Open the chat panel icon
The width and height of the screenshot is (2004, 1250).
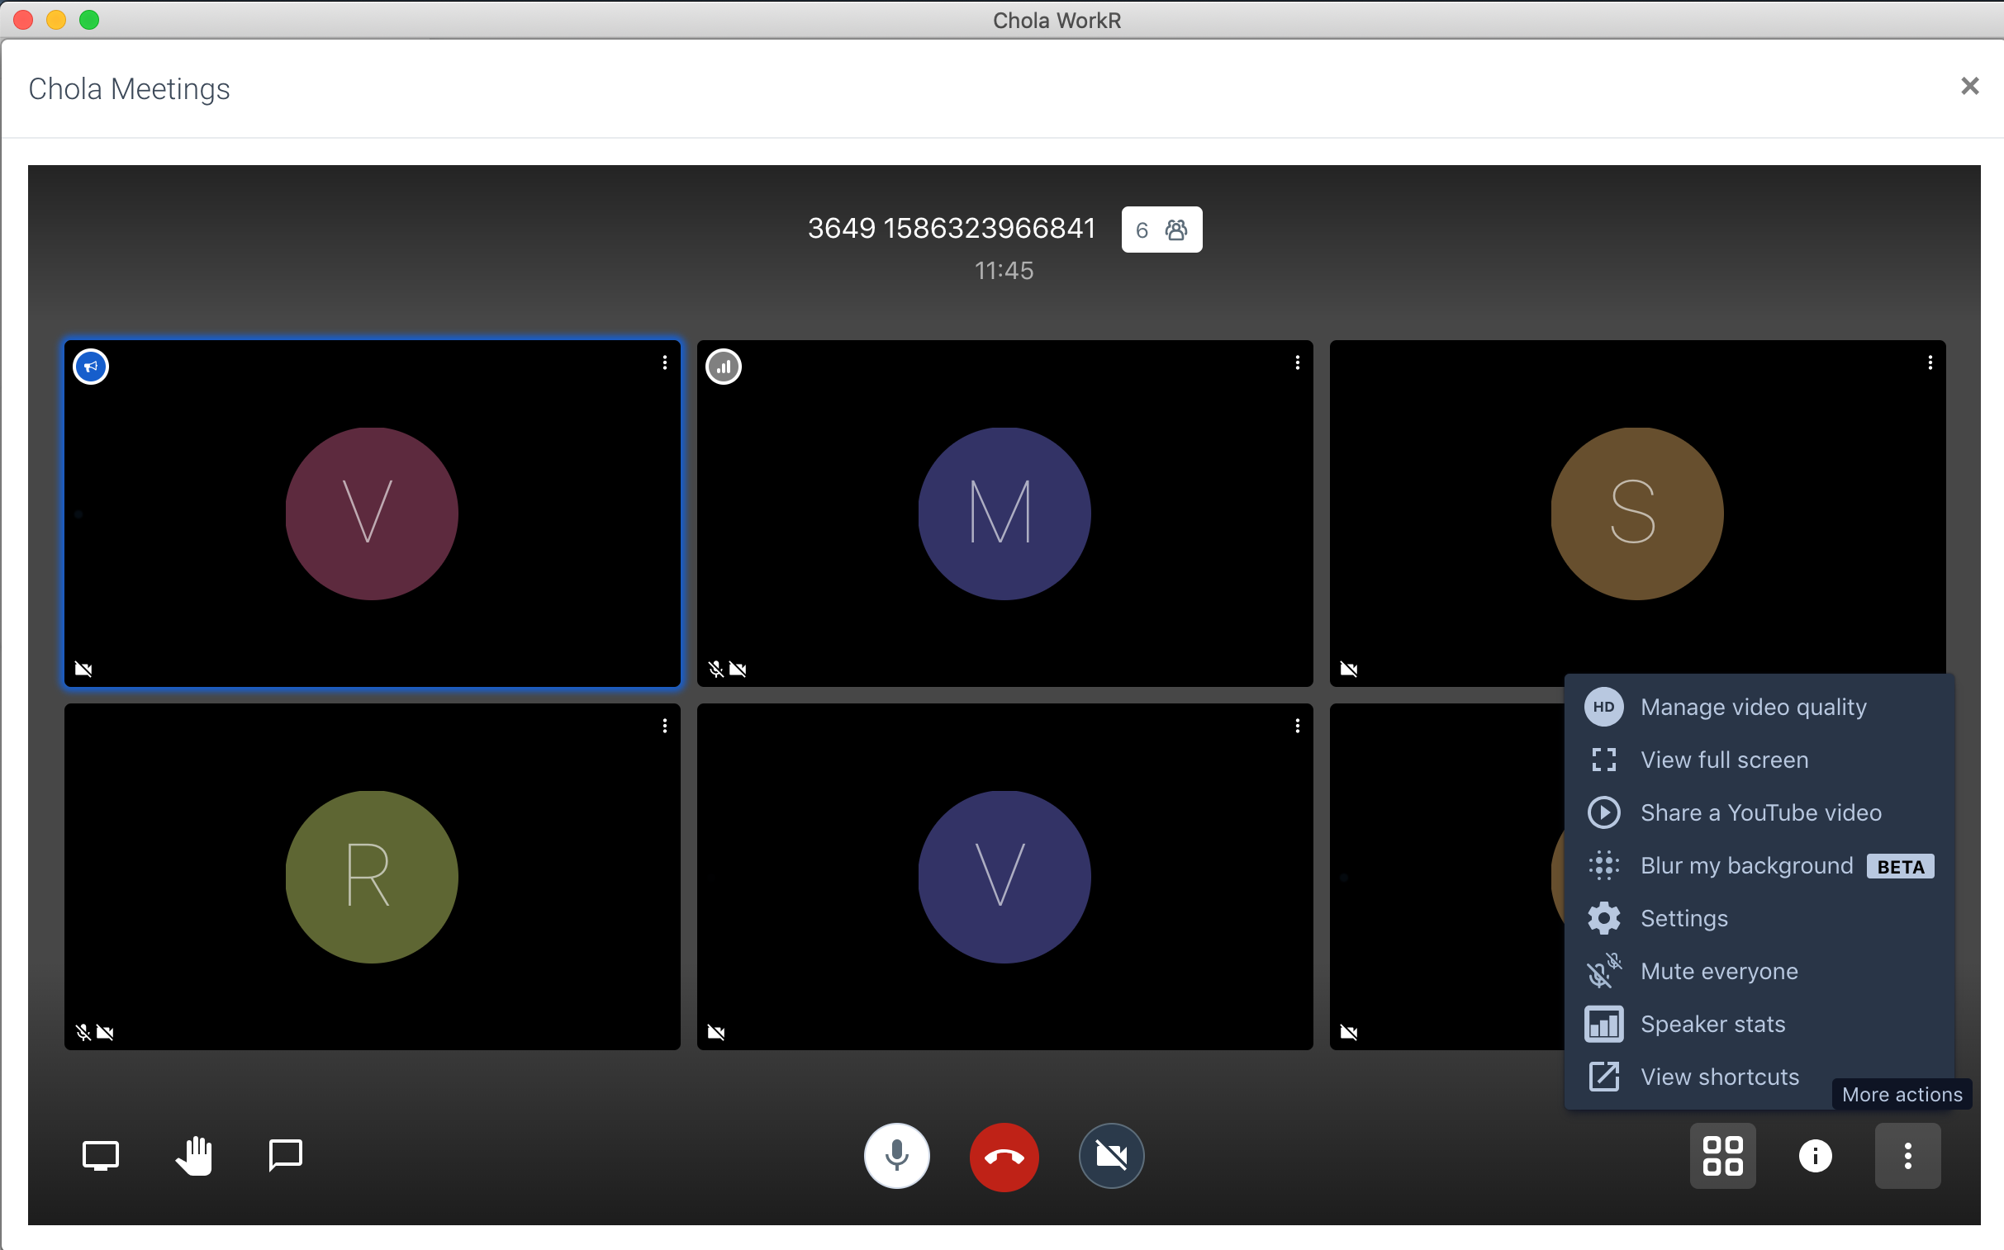point(285,1155)
